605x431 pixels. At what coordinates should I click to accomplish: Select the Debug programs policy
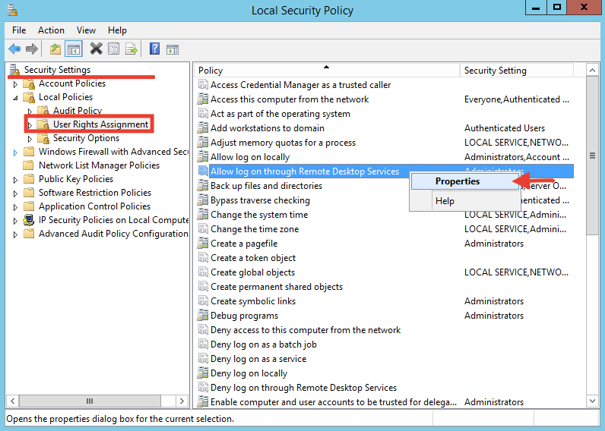click(244, 316)
